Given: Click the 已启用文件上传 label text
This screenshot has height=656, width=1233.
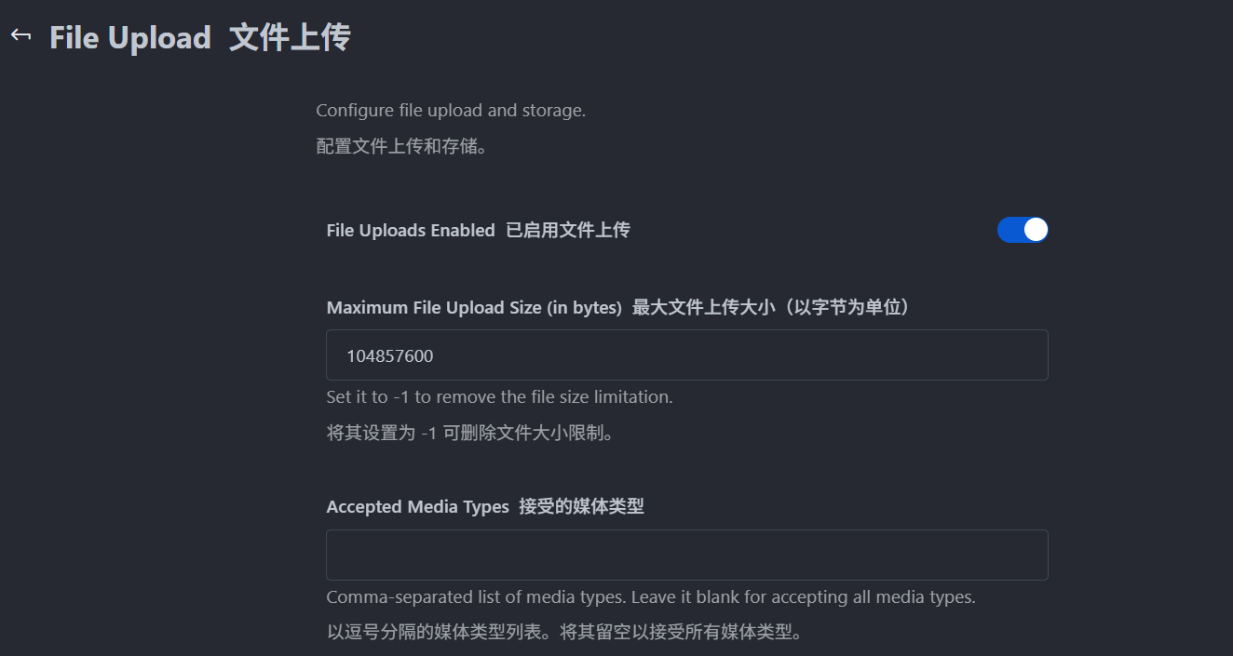Looking at the screenshot, I should (x=567, y=231).
